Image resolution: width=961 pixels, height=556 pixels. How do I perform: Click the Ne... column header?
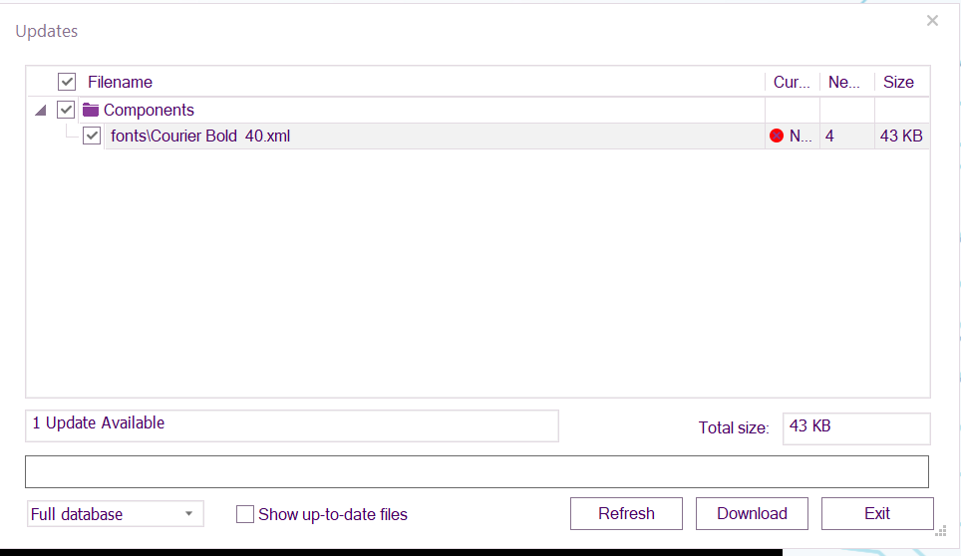(x=844, y=82)
